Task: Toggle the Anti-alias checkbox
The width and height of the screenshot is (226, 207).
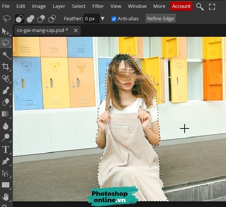Action: [x=114, y=19]
